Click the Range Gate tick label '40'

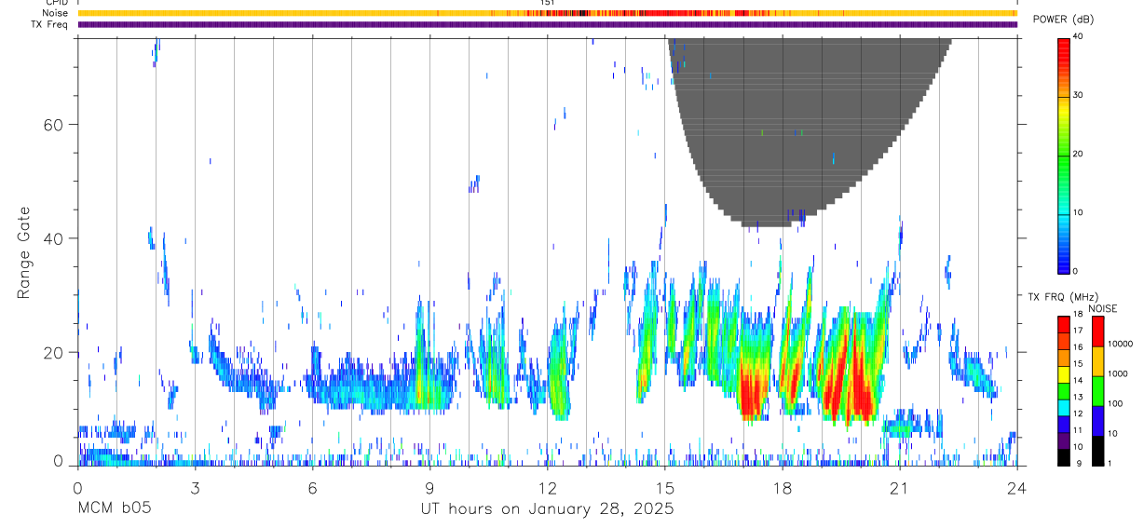click(x=55, y=238)
